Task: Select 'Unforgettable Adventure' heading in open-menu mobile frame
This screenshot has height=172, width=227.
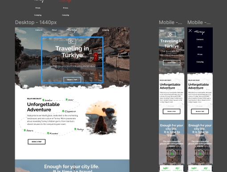Action: [199, 86]
